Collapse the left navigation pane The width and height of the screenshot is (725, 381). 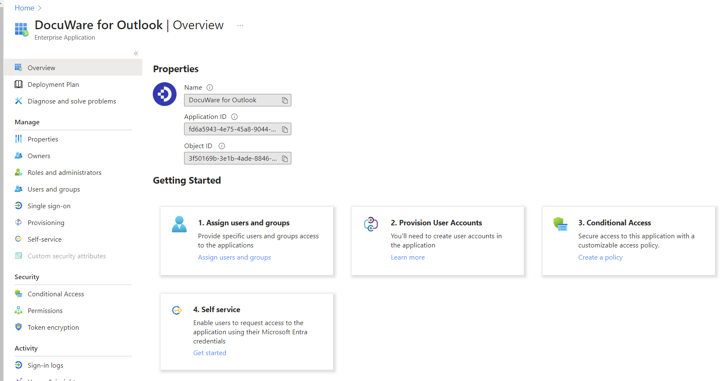(136, 53)
